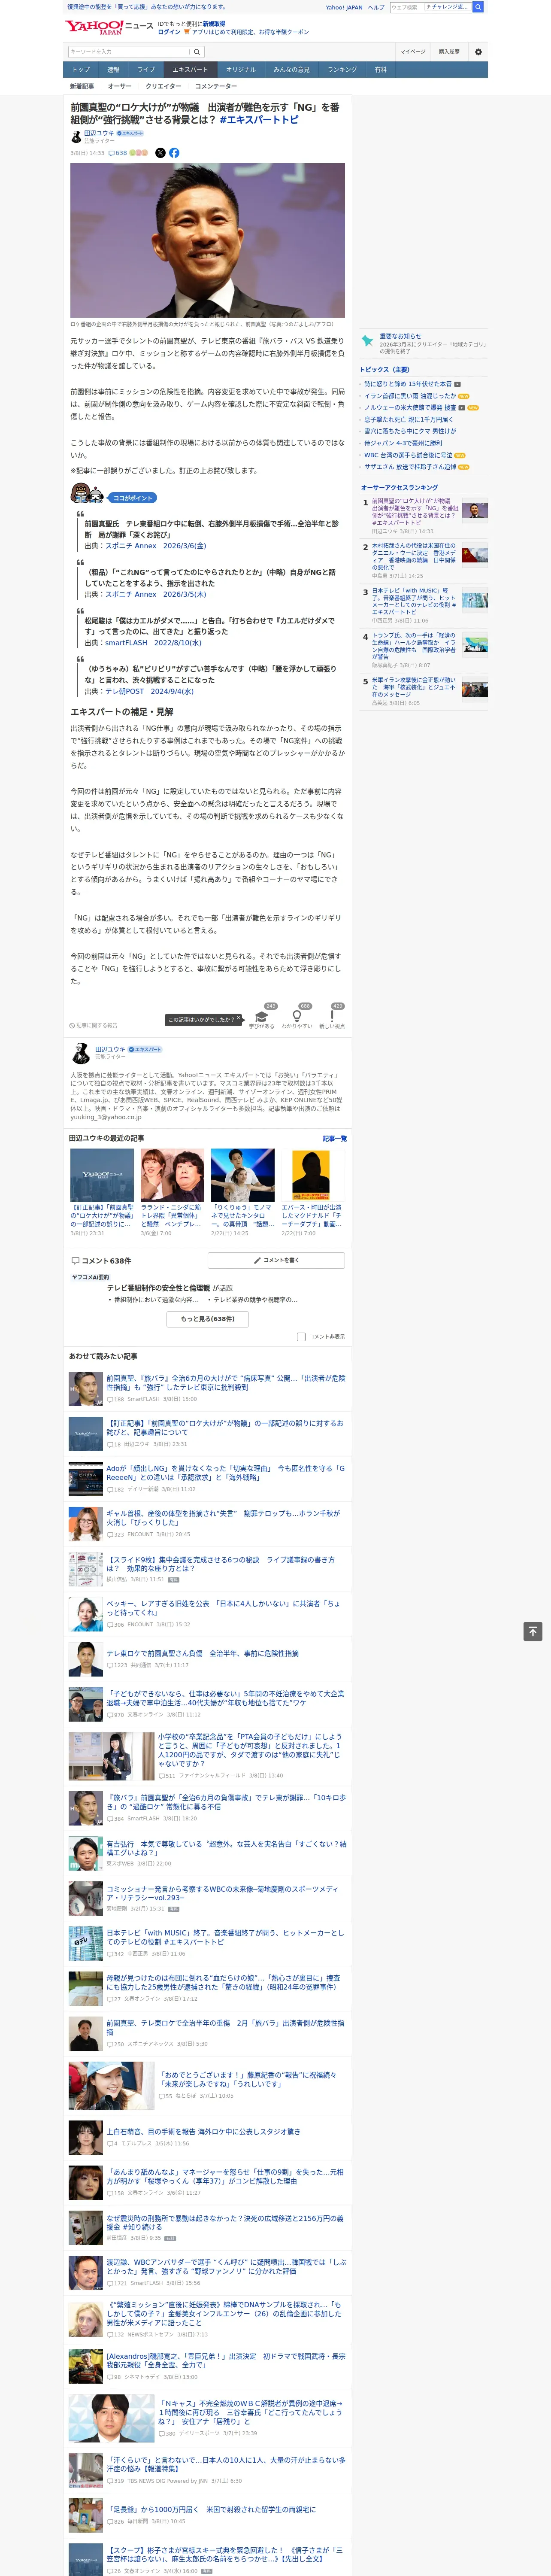Open the りくりゅう skating article thumbnail

[242, 1175]
